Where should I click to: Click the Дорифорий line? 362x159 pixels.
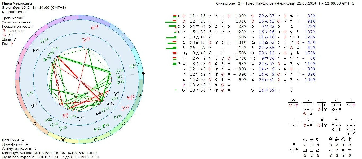[x=15, y=144]
